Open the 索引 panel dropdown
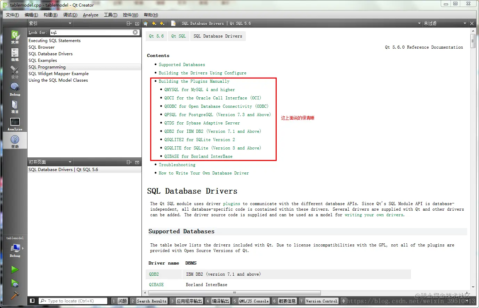479x308 pixels. pyautogui.click(x=50, y=23)
